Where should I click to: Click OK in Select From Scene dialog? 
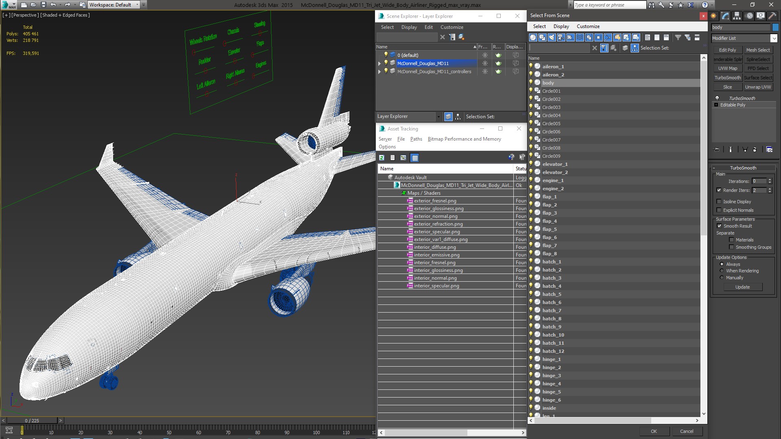[x=654, y=431]
